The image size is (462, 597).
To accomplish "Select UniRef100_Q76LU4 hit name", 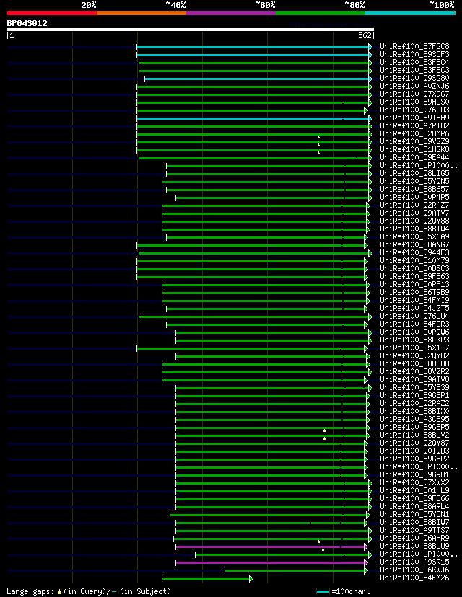I will pyautogui.click(x=414, y=316).
